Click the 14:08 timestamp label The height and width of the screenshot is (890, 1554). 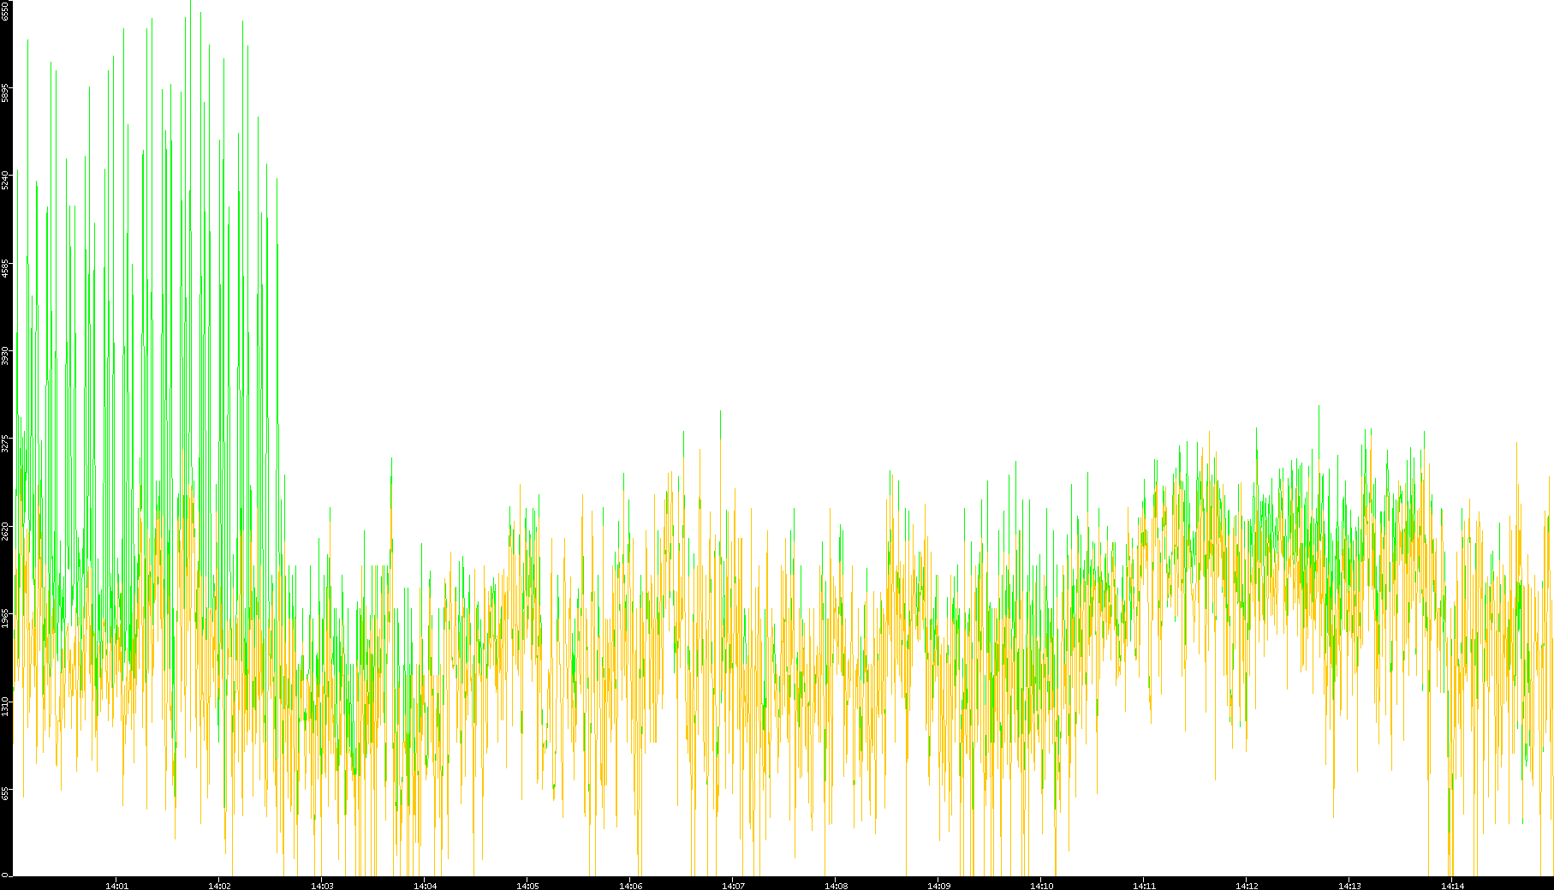836,885
